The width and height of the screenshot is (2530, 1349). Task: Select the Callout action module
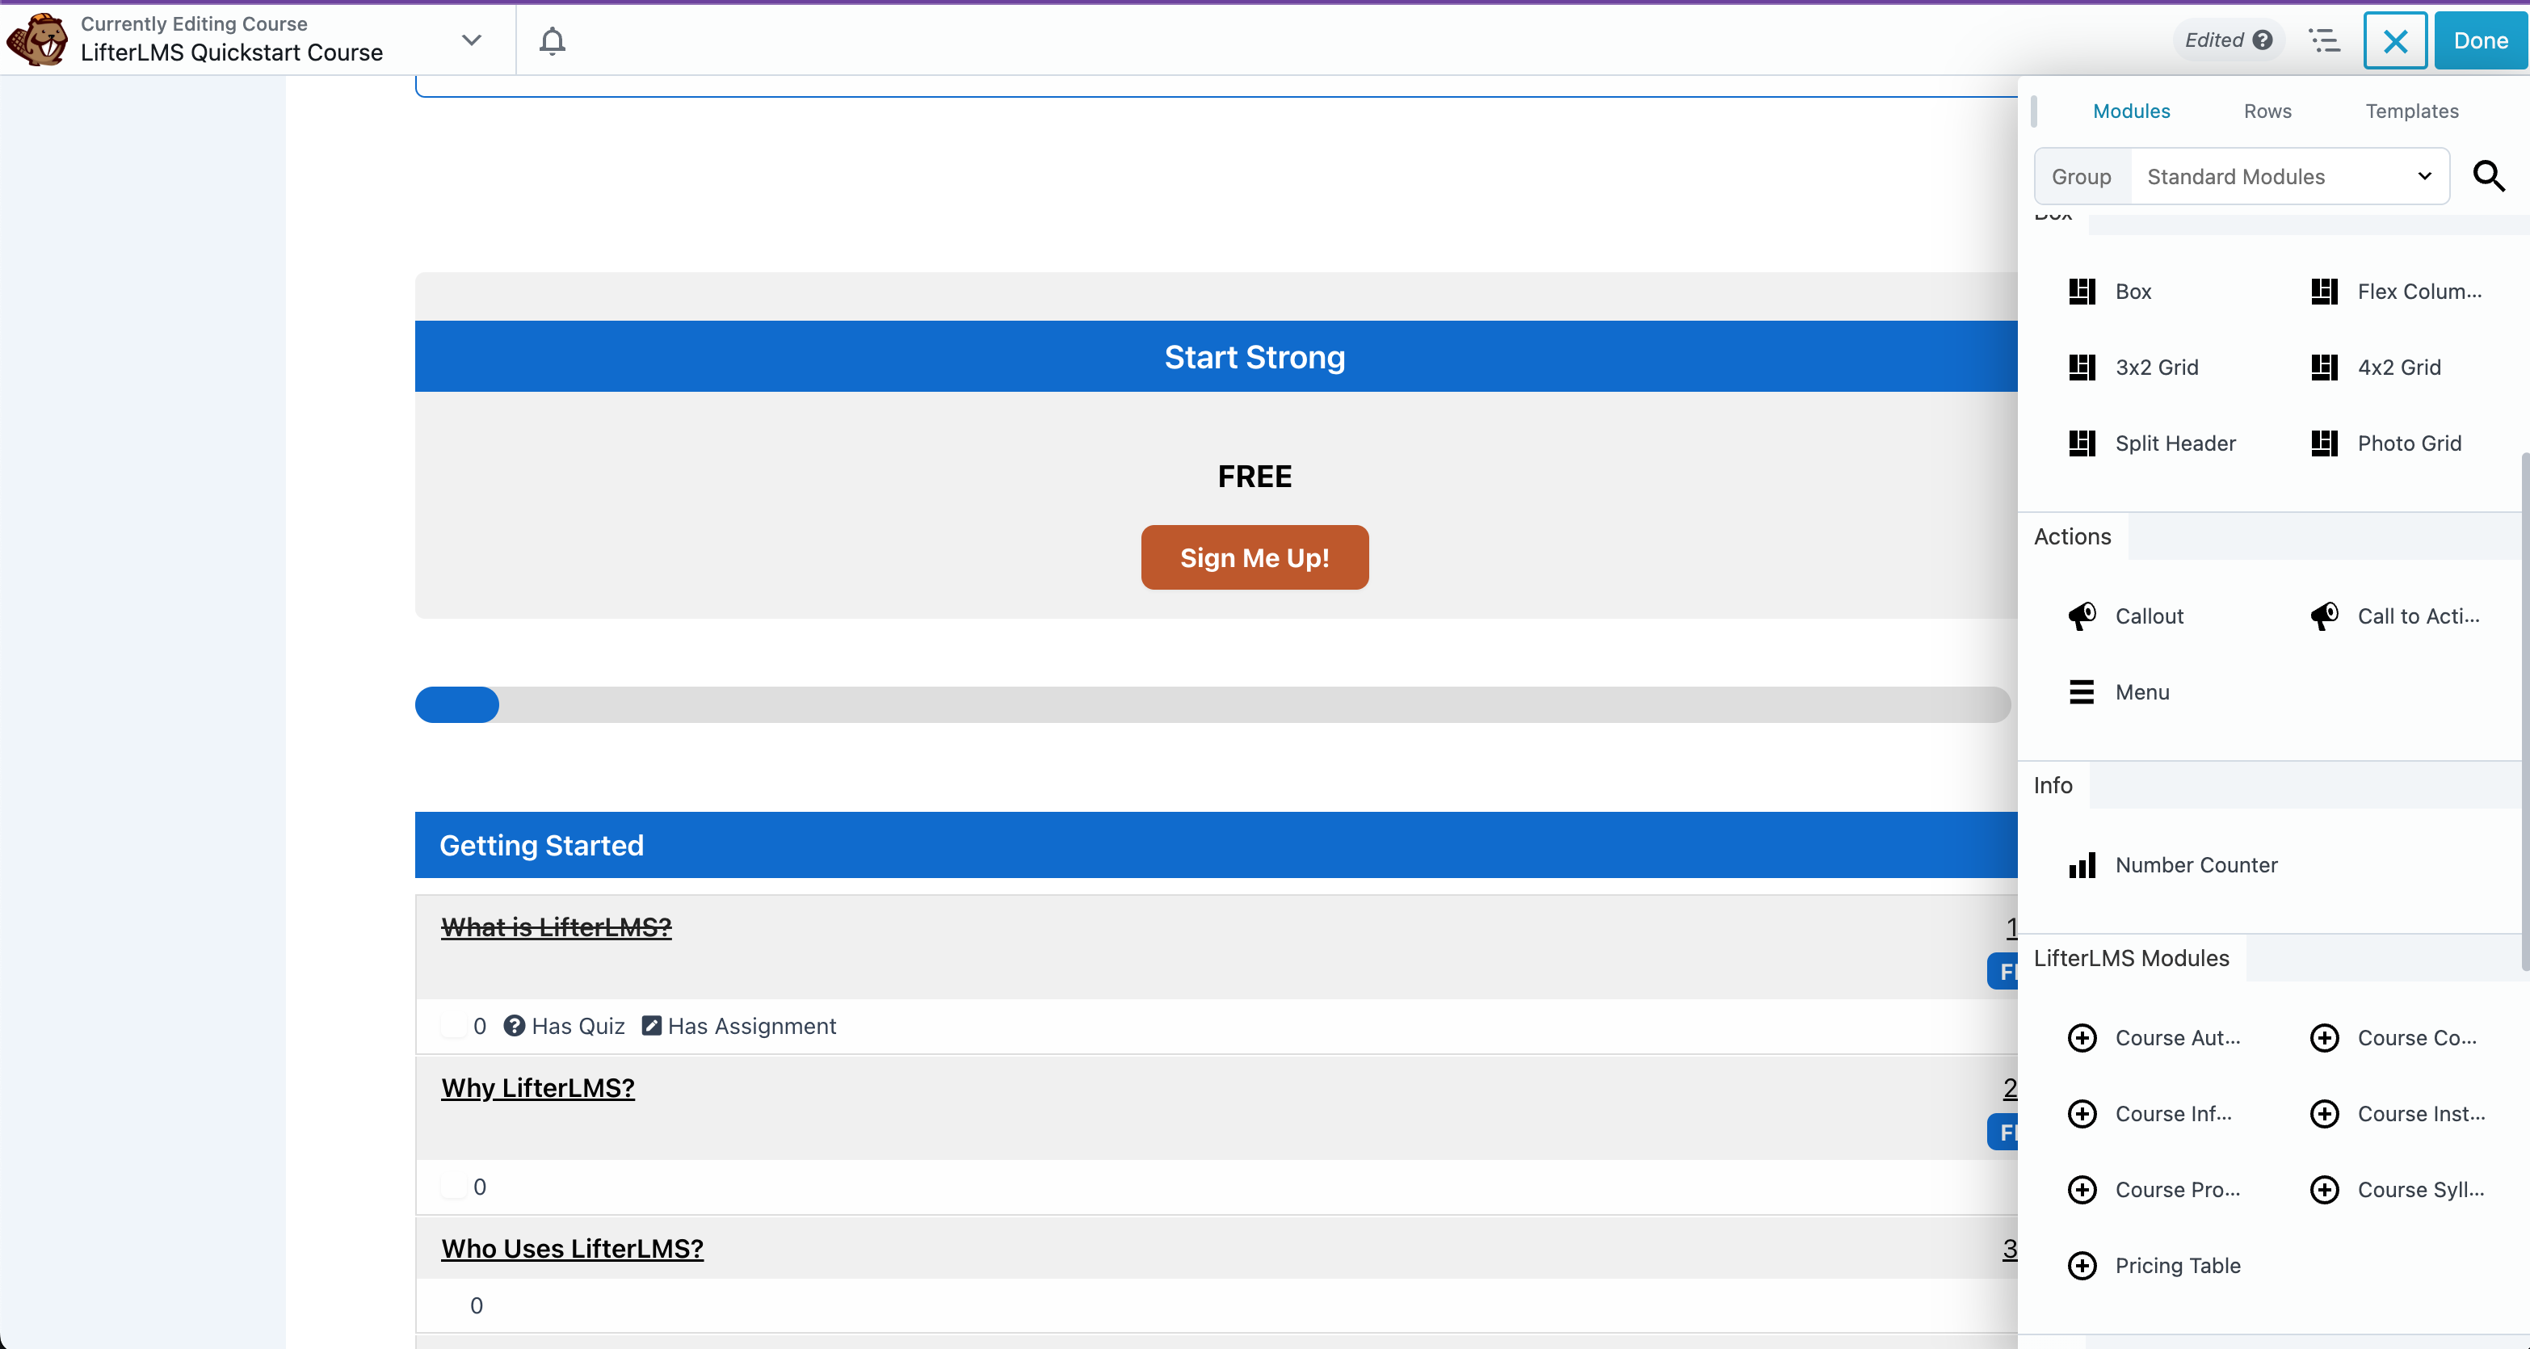[2151, 616]
